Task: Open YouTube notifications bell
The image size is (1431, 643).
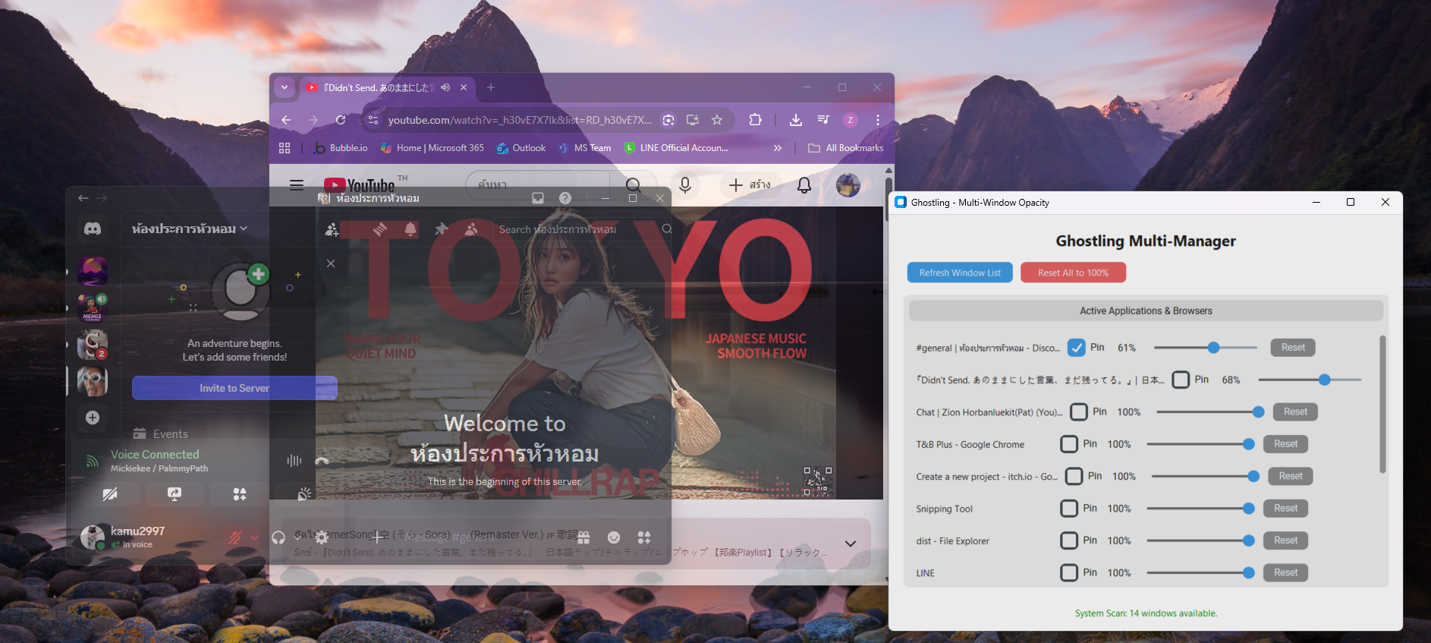Action: [804, 185]
